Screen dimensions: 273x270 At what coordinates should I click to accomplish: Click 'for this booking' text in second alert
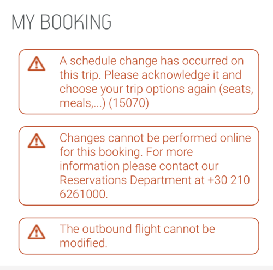pos(101,152)
